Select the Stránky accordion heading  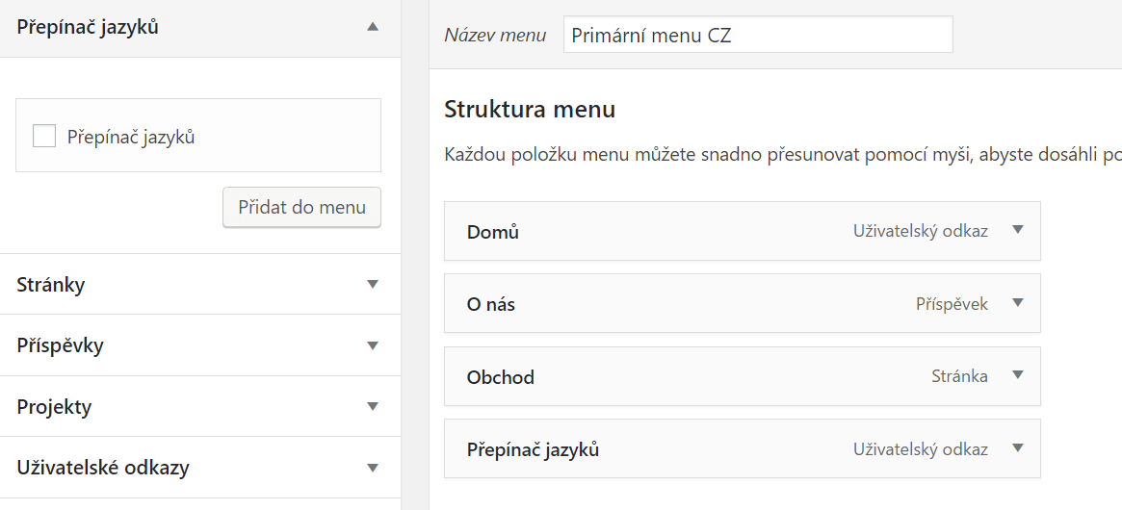coord(51,285)
